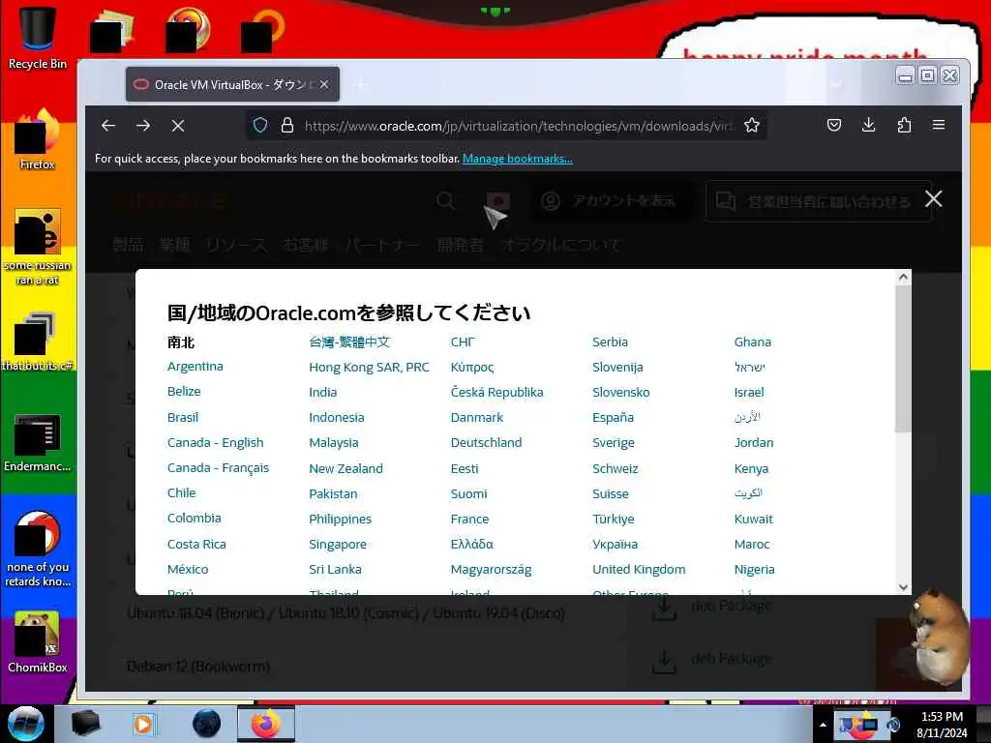Open the Pocket save icon
The width and height of the screenshot is (991, 743).
(x=834, y=125)
